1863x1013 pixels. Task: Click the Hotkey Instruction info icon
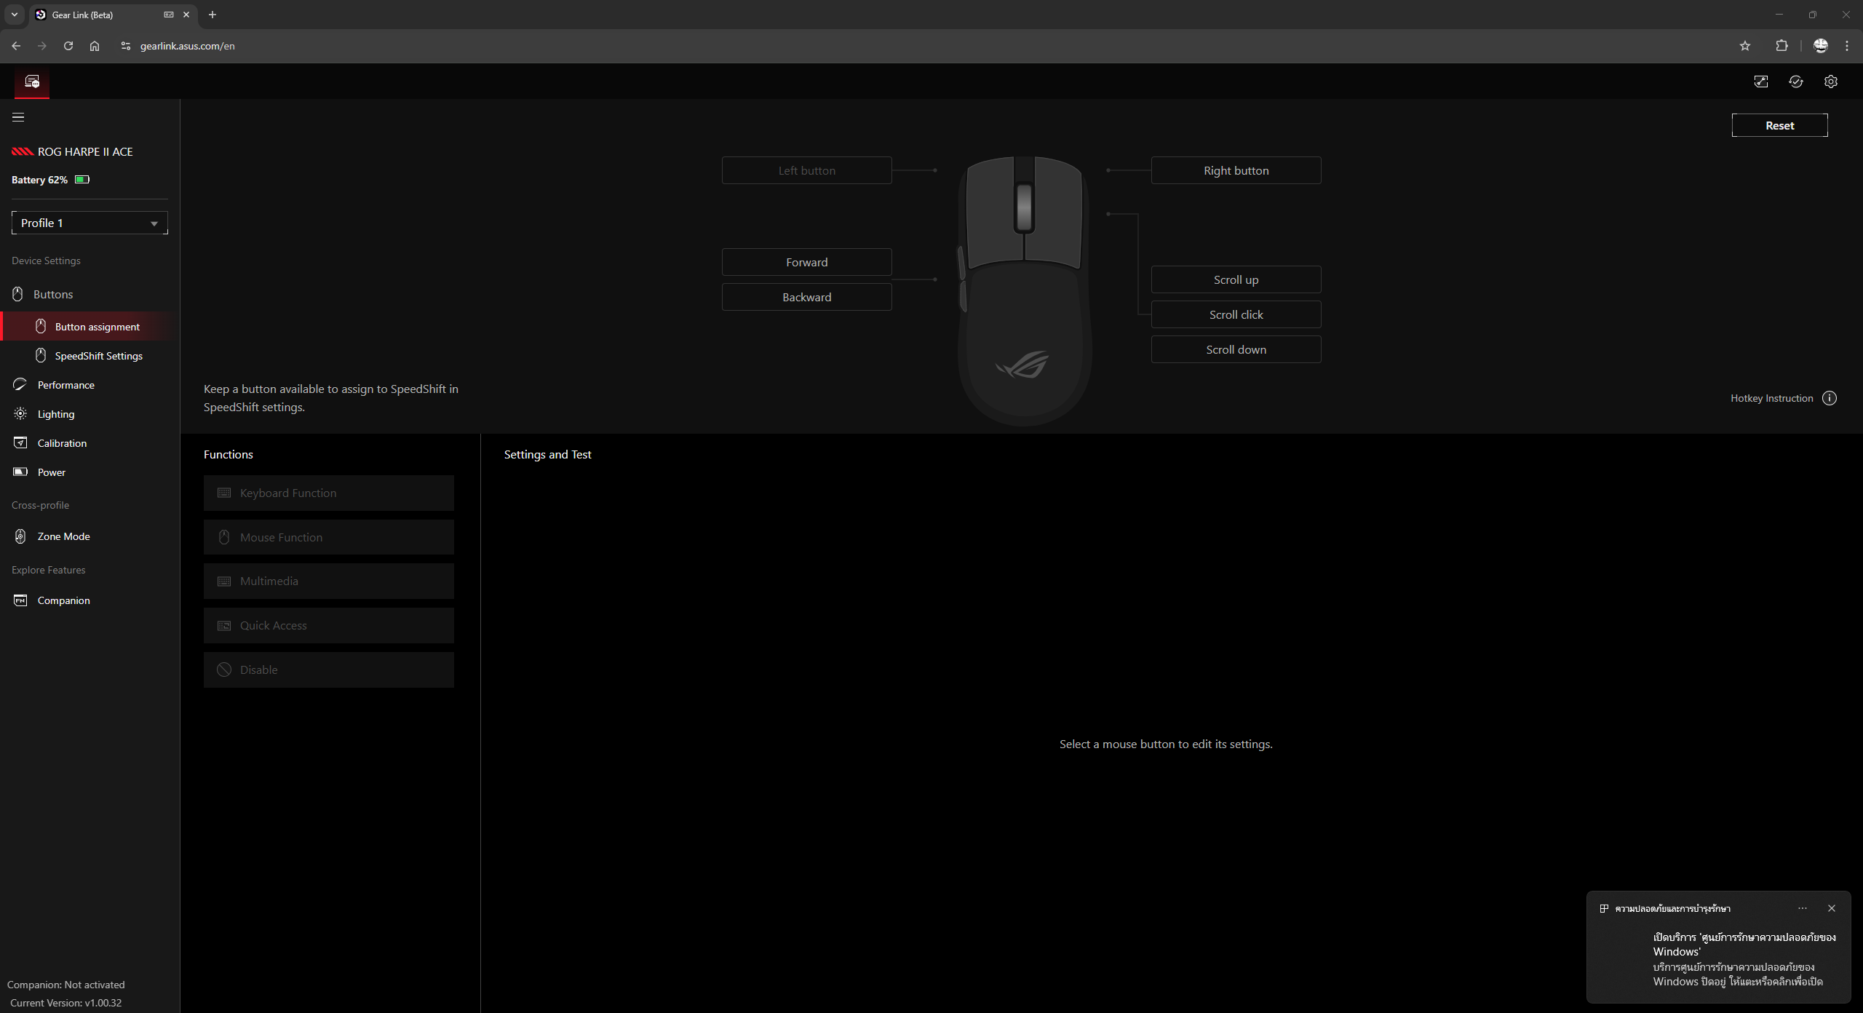tap(1829, 398)
